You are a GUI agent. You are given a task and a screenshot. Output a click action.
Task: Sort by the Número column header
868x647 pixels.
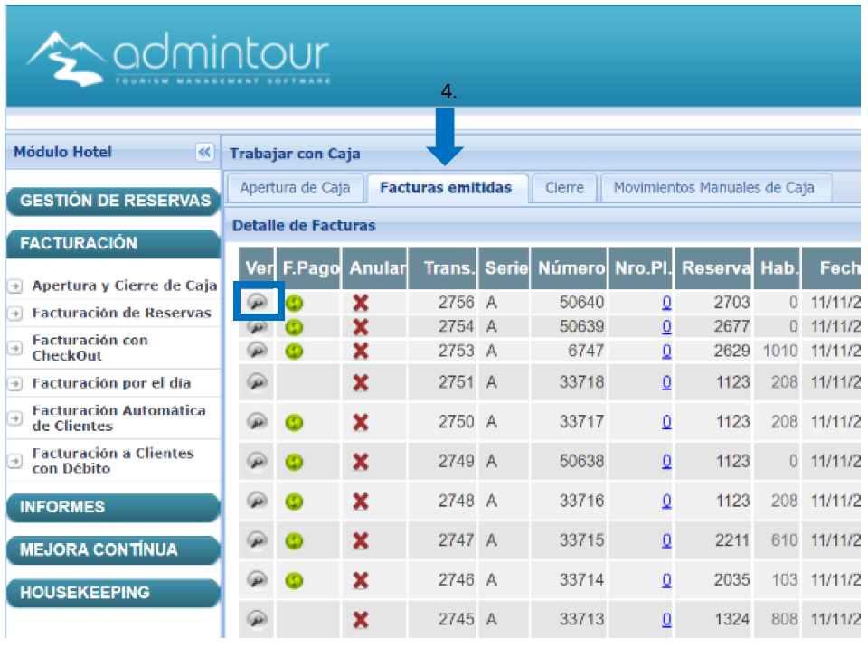[x=571, y=268]
